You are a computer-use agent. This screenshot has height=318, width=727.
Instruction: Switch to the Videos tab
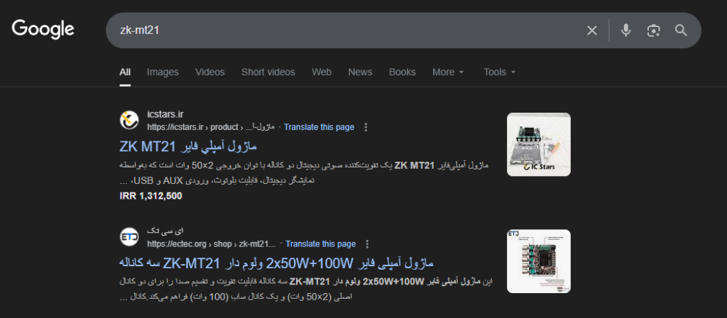[x=209, y=72]
